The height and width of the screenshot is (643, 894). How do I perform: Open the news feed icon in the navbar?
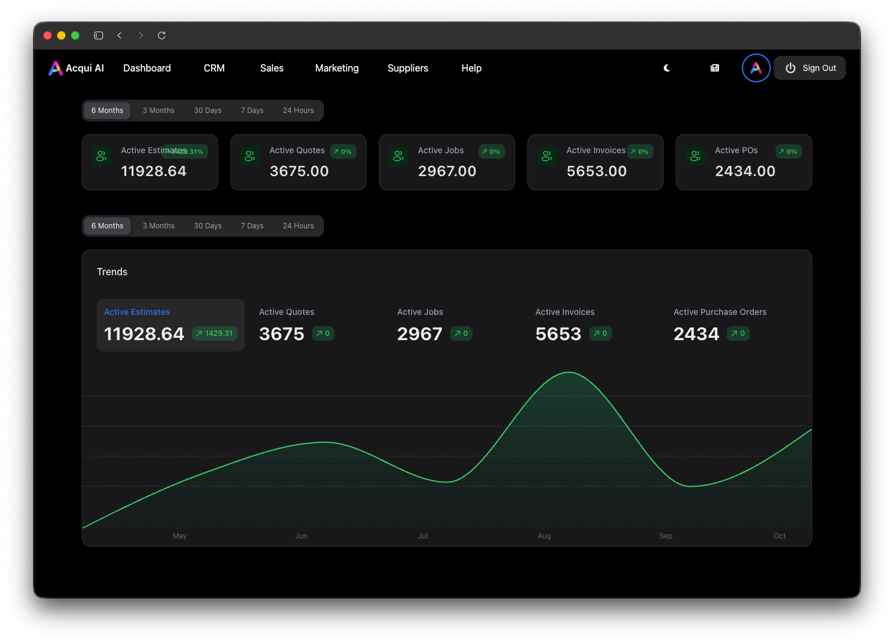tap(714, 68)
